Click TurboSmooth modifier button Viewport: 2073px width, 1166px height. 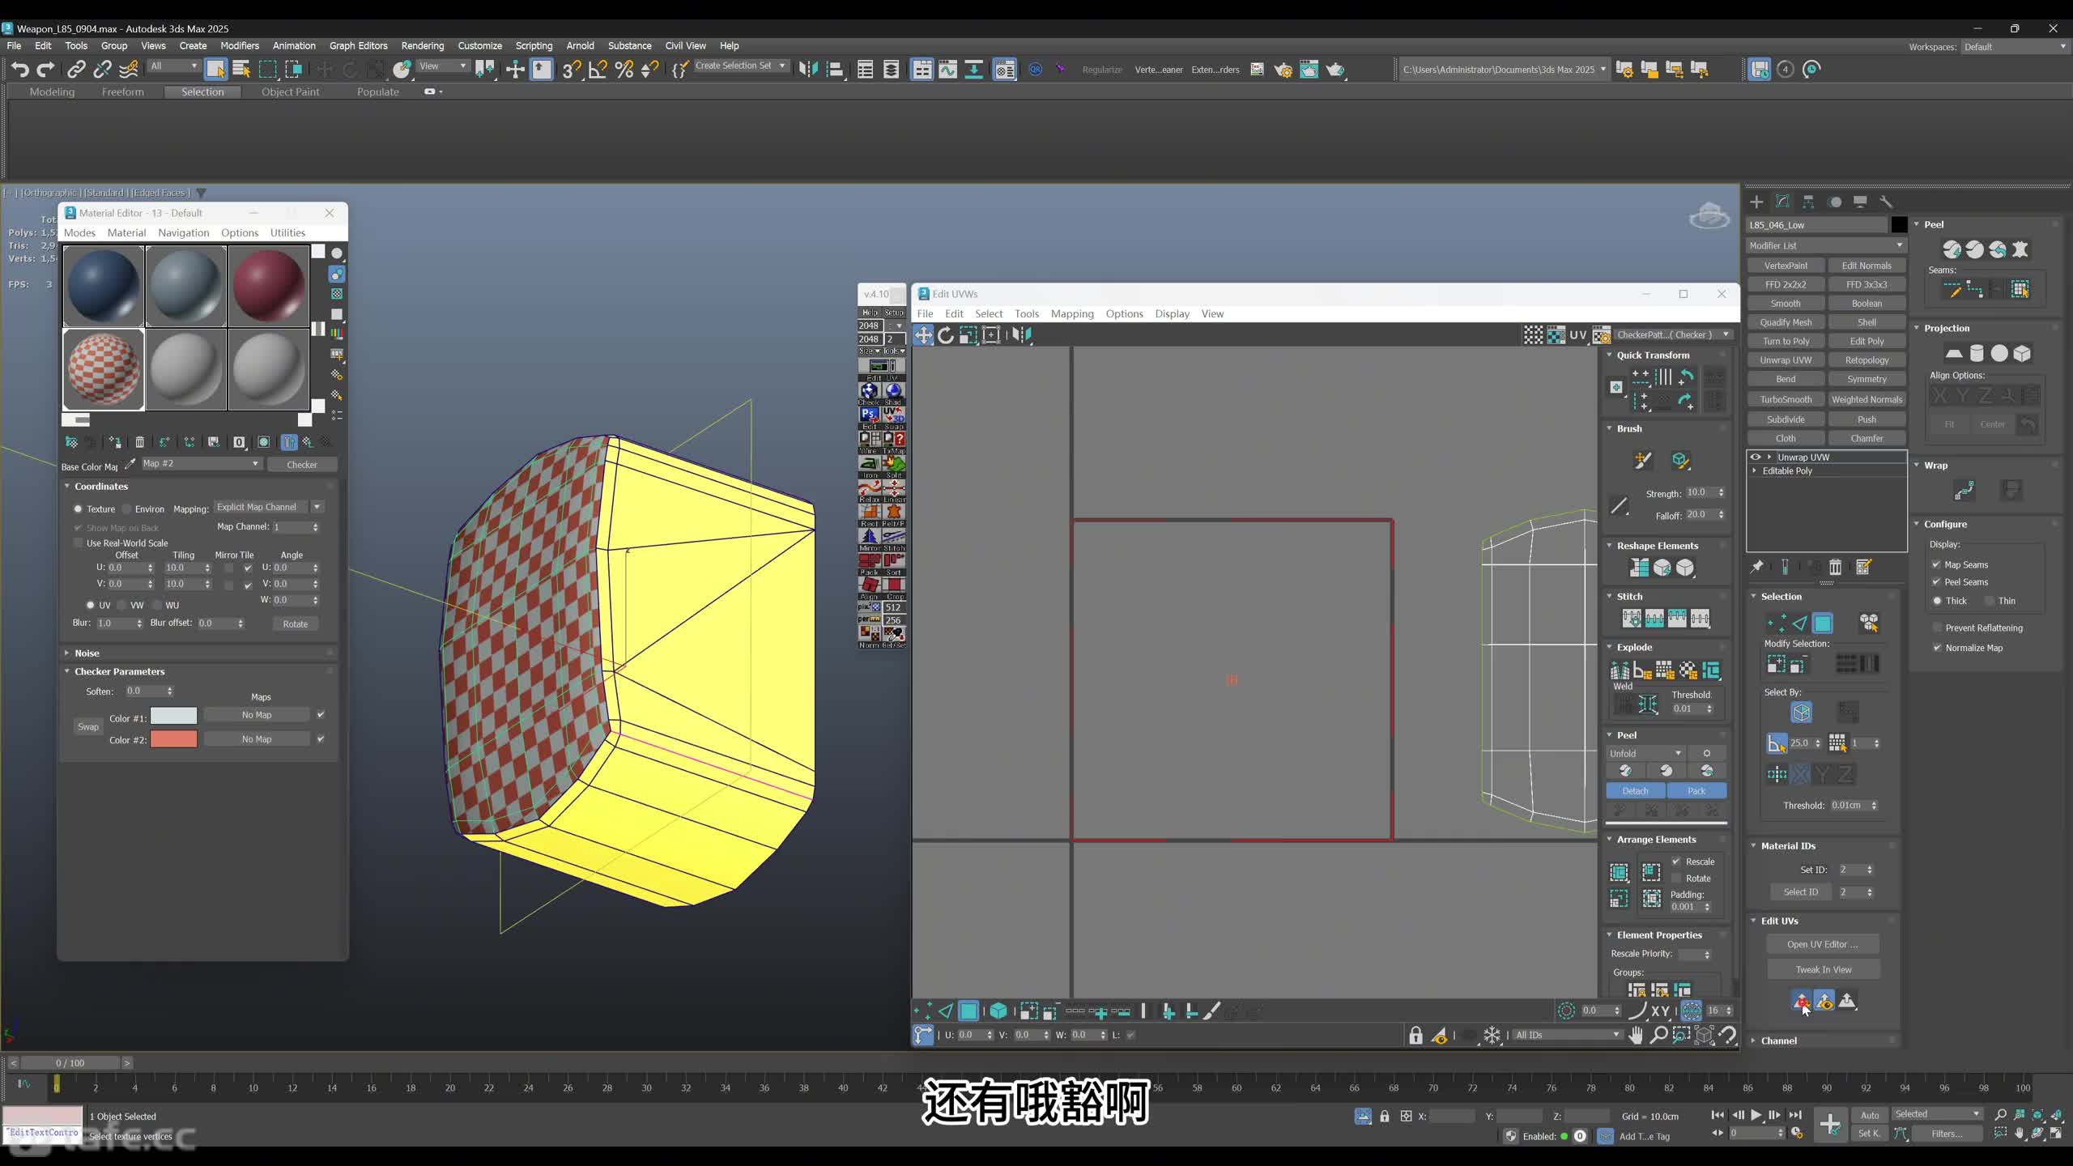(x=1786, y=399)
